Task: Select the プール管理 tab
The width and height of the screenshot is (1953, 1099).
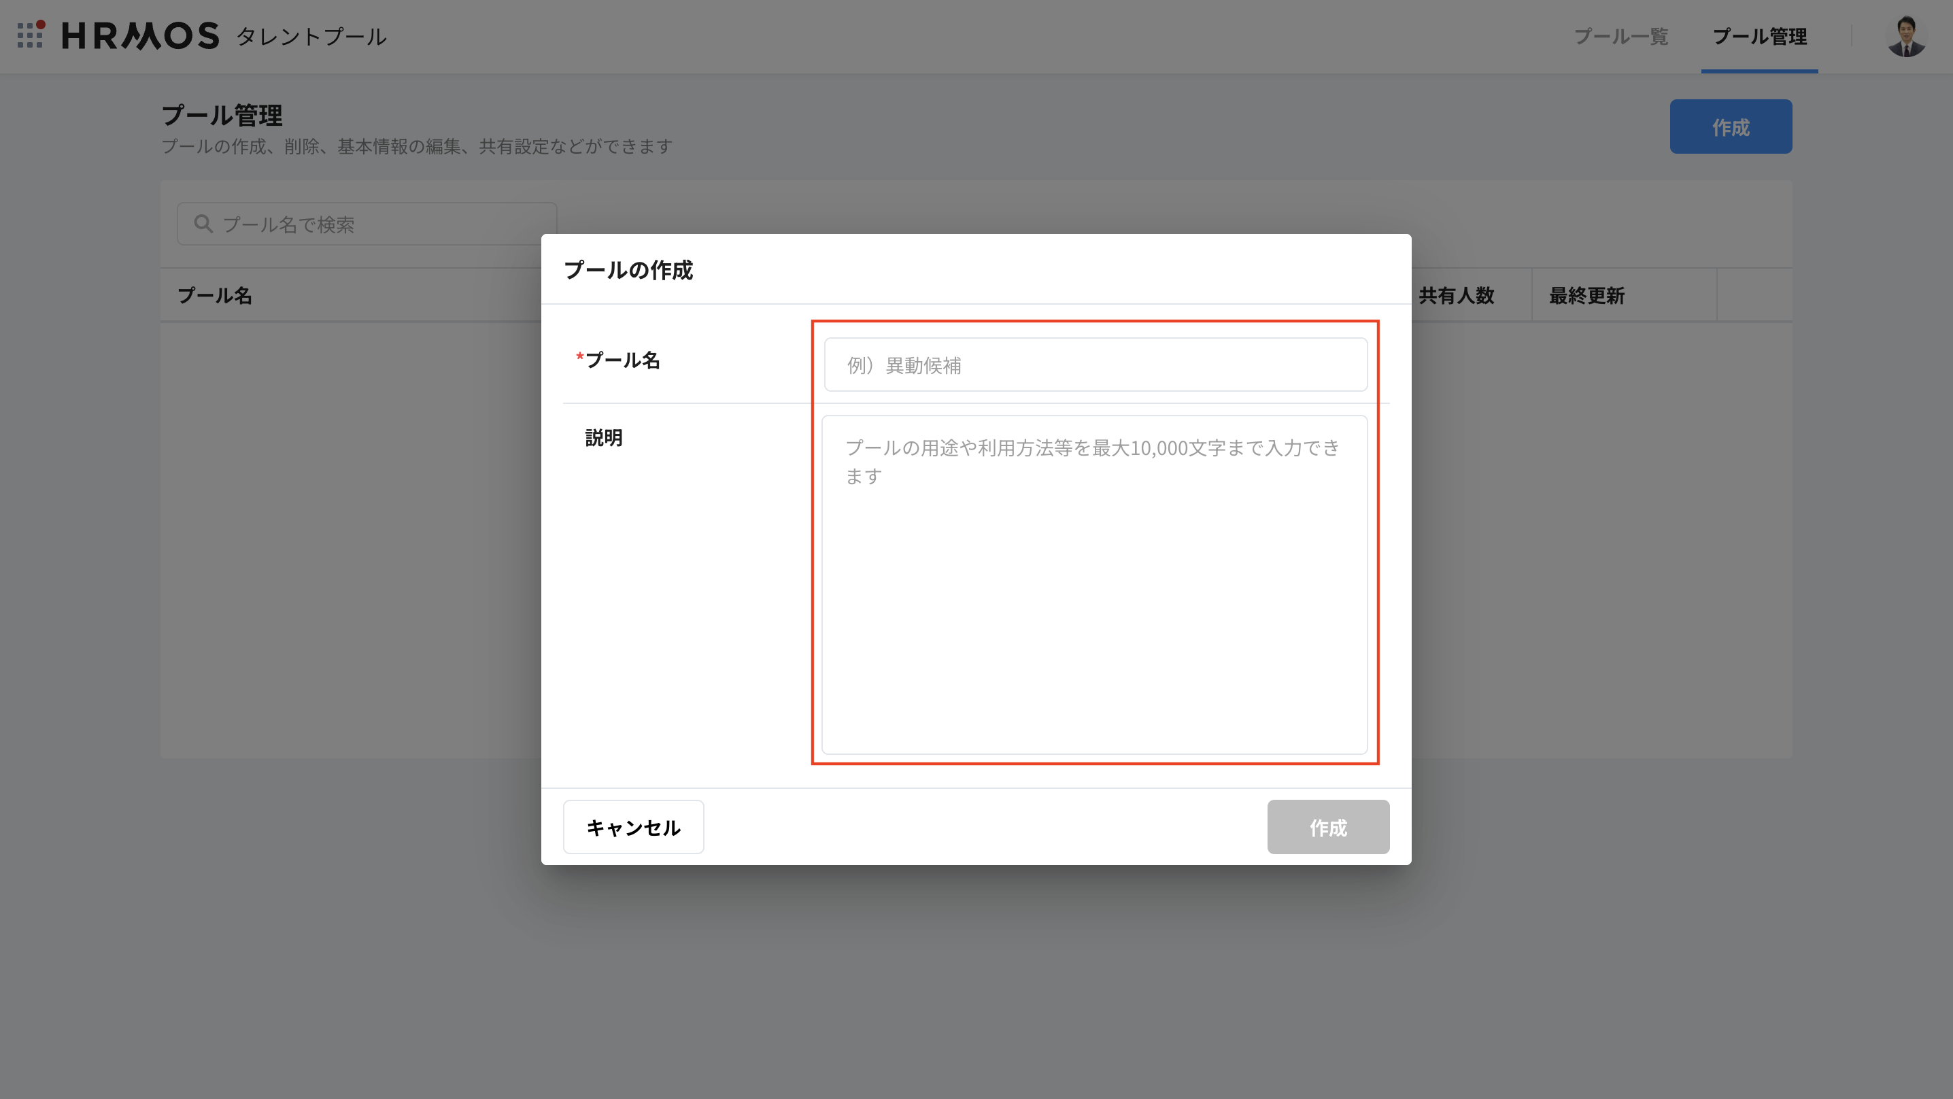Action: click(x=1759, y=37)
